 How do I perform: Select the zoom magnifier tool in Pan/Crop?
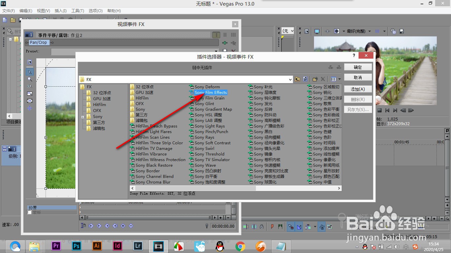tap(30, 79)
